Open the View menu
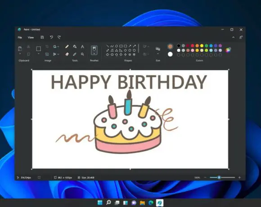 click(x=31, y=37)
